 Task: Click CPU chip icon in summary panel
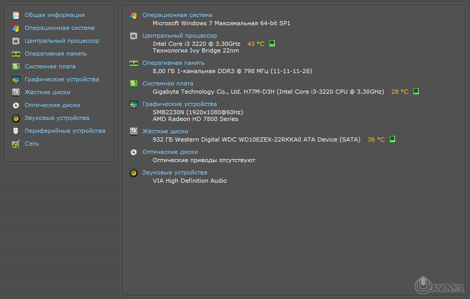(x=134, y=36)
